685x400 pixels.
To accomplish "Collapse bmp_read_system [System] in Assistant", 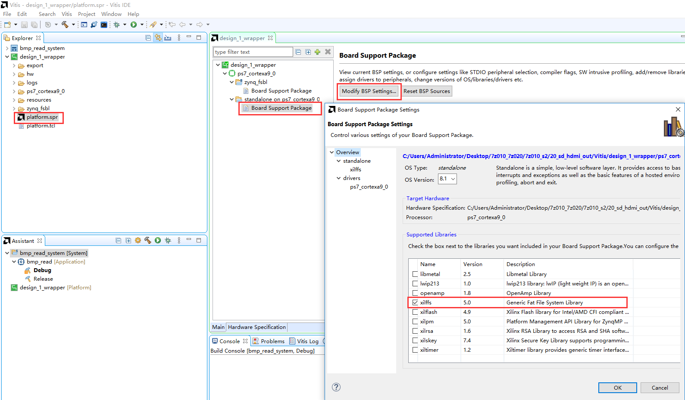I will (7, 253).
